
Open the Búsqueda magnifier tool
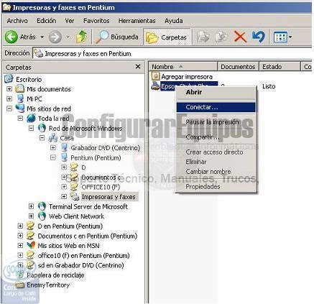click(x=102, y=37)
